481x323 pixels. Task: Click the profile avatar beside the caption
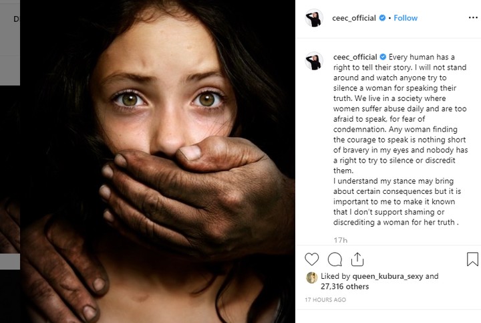[x=314, y=60]
